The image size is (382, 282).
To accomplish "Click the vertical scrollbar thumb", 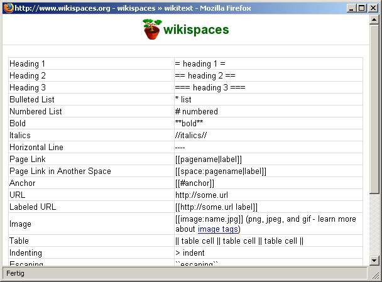I will pyautogui.click(x=374, y=109).
